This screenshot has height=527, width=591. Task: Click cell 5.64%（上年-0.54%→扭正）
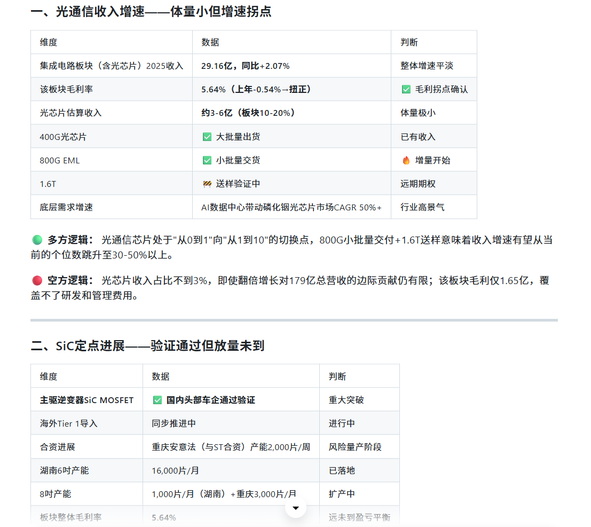tap(291, 89)
